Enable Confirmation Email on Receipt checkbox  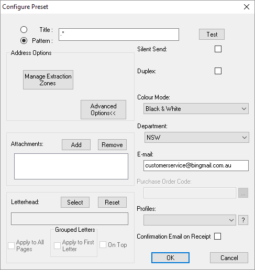(217, 237)
